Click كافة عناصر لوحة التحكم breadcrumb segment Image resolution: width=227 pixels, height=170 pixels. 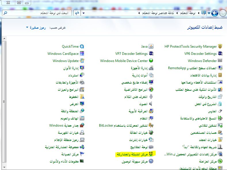(158, 13)
